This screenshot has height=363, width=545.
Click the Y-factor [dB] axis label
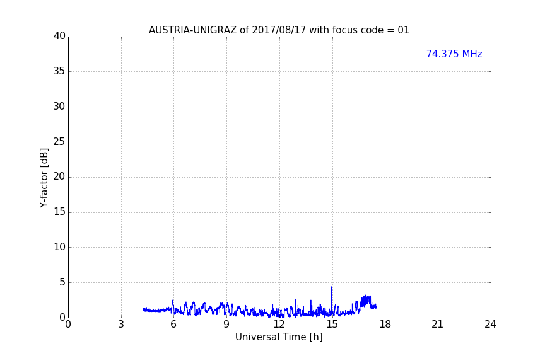click(x=44, y=178)
